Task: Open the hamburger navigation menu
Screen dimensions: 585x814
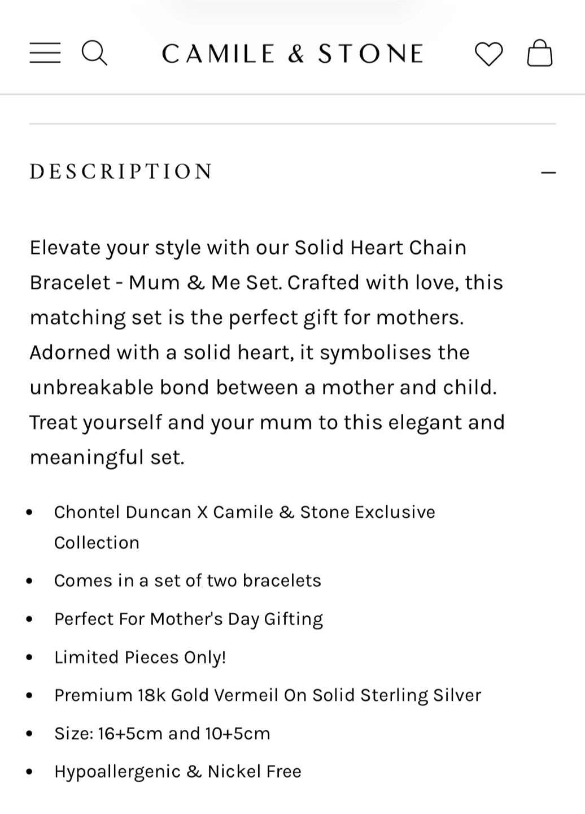Action: 45,53
